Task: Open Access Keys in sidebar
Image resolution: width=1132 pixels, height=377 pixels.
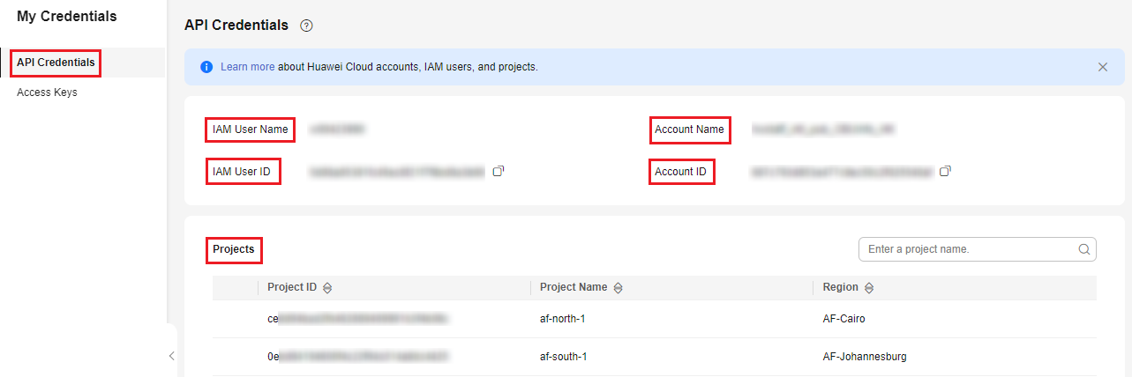Action: point(47,92)
